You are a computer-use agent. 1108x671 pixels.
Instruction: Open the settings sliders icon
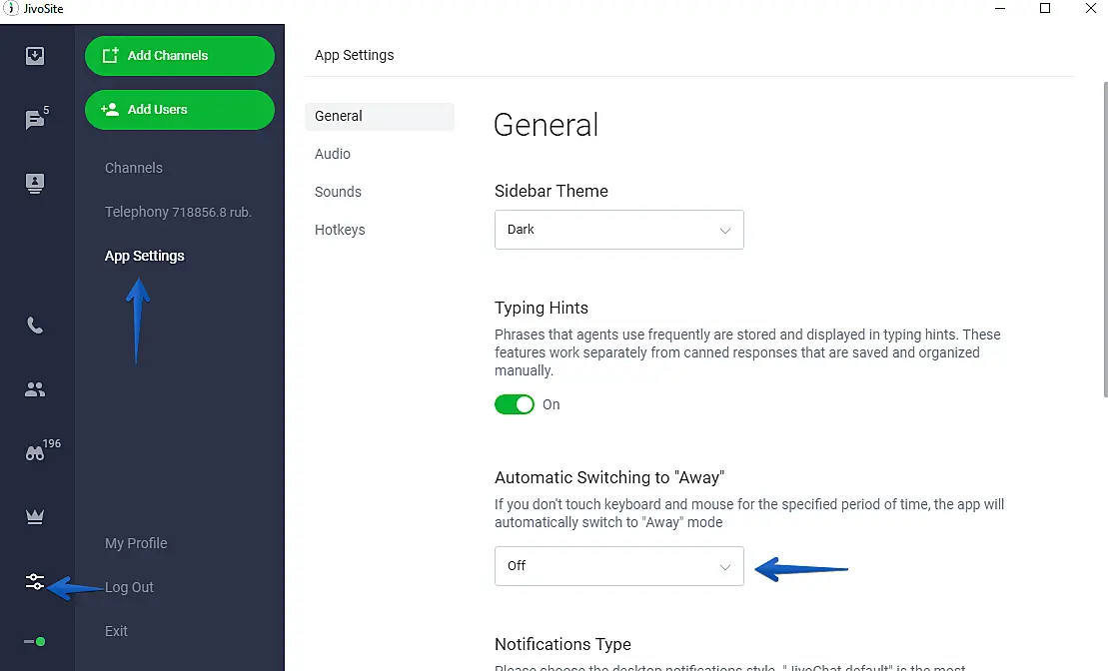tap(35, 581)
